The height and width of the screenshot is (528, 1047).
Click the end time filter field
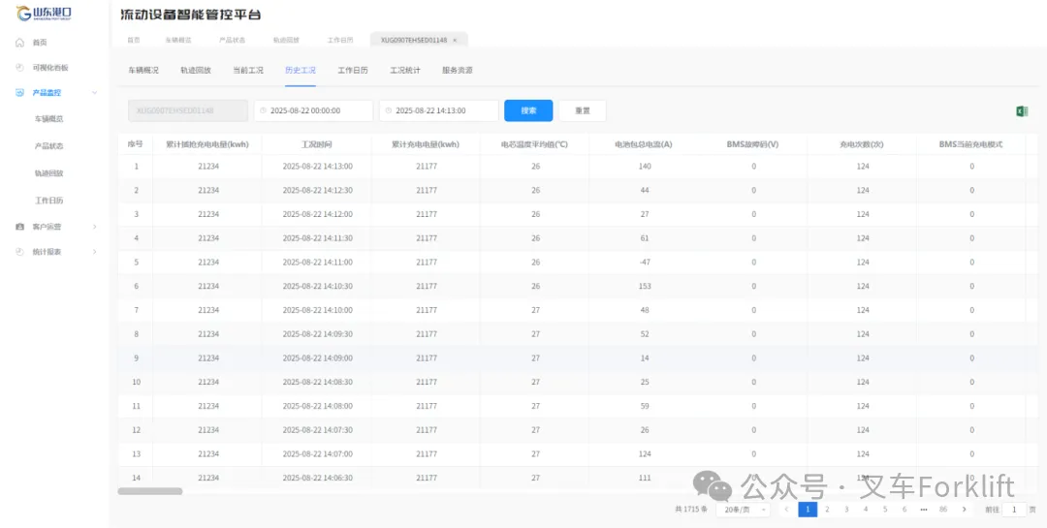tap(439, 110)
